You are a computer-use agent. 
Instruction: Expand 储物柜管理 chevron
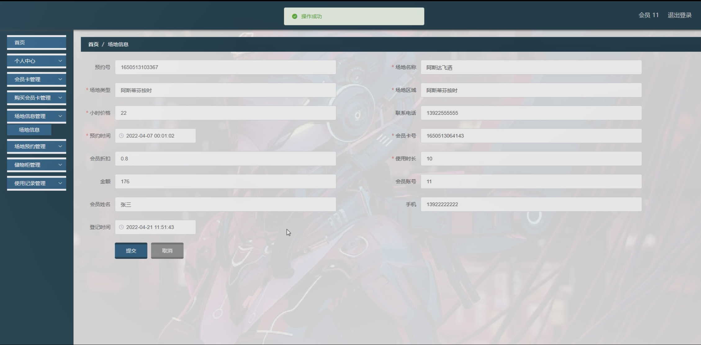pyautogui.click(x=60, y=165)
